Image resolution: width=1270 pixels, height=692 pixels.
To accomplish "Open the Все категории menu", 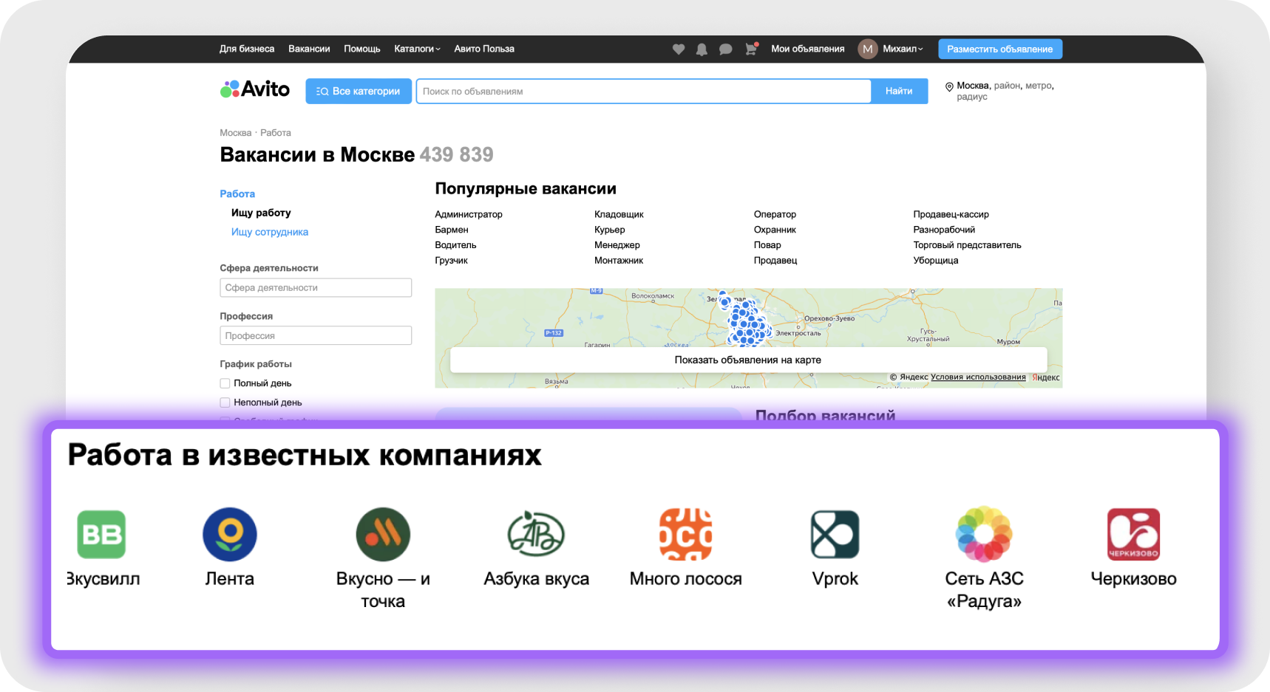I will click(359, 91).
